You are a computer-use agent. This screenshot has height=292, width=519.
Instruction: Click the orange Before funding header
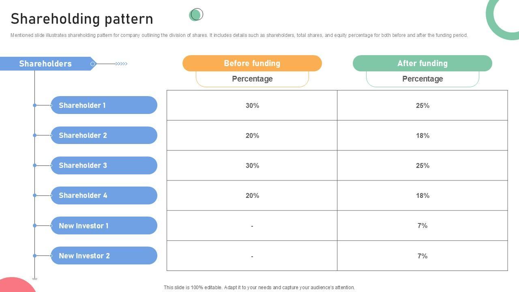click(252, 63)
